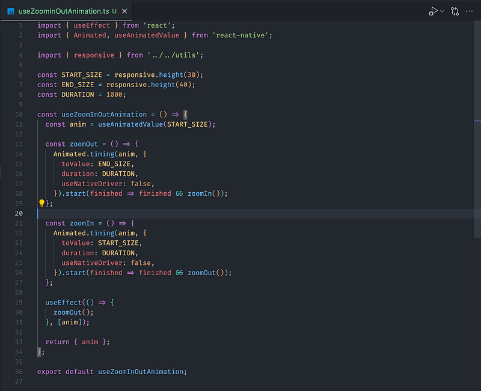Viewport: 481px width, 391px height.
Task: Click 'duration: DURATION' on line 16
Action: point(98,174)
